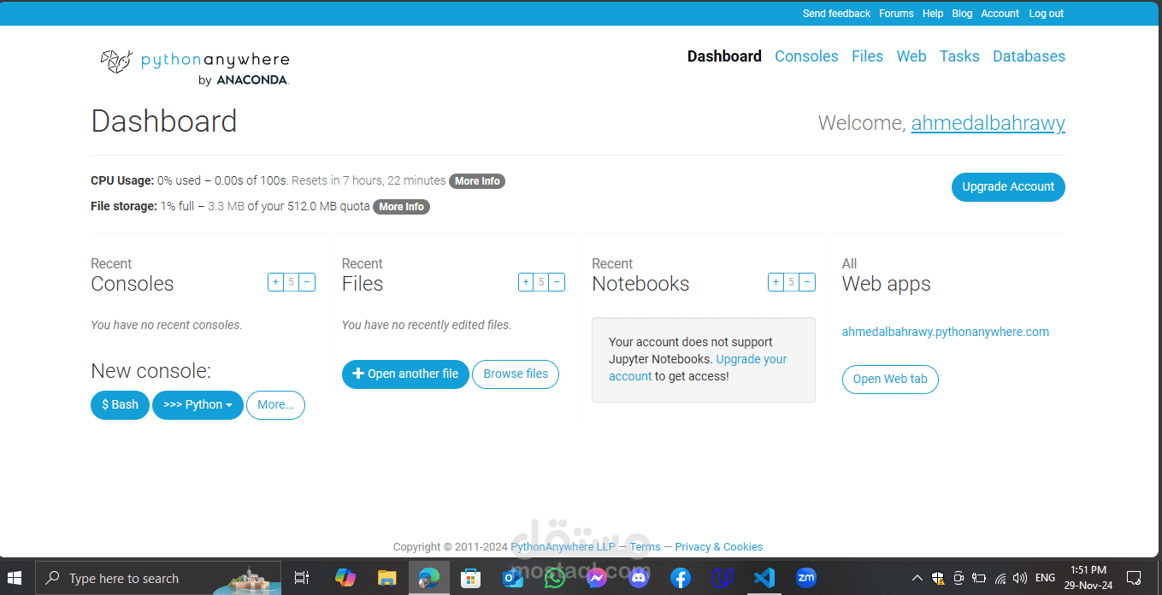Increase number of recent Files shown
Image resolution: width=1162 pixels, height=595 pixels.
point(526,282)
